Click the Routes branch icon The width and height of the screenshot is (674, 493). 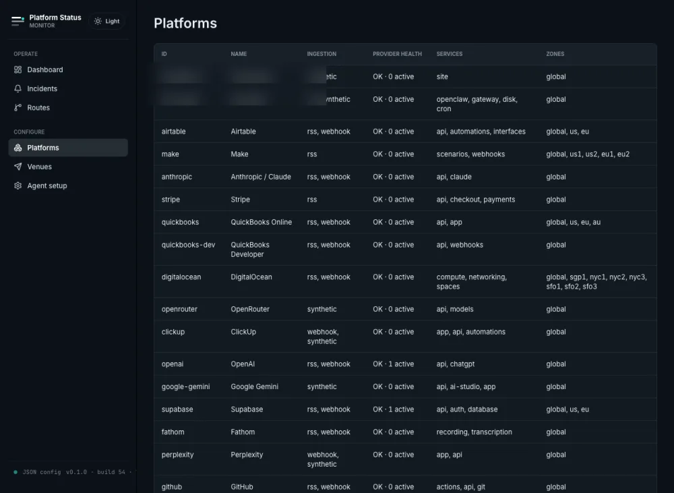[18, 107]
